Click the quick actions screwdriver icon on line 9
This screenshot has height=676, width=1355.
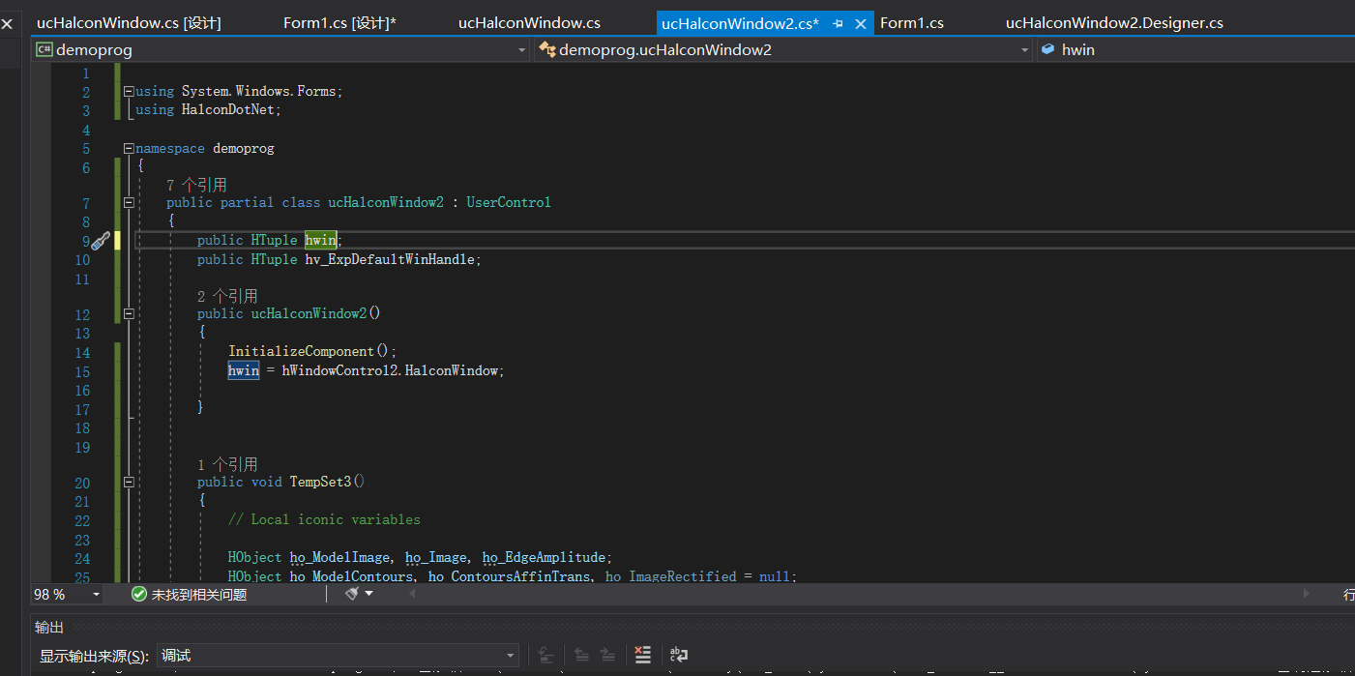tap(101, 241)
